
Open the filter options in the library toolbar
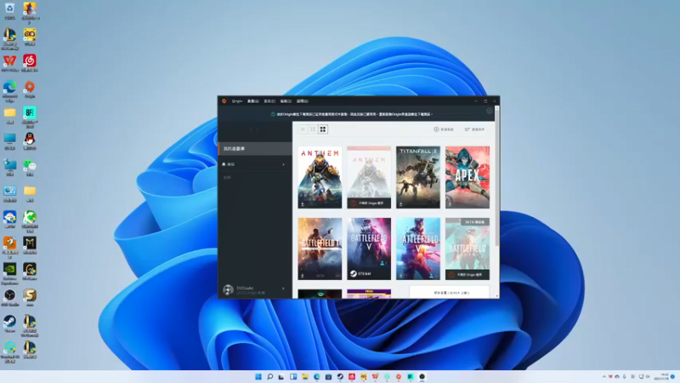point(475,129)
